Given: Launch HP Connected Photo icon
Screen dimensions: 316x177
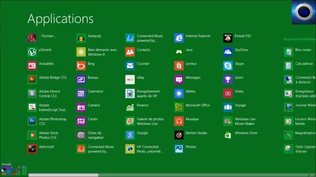Looking at the screenshot, I should point(130,148).
